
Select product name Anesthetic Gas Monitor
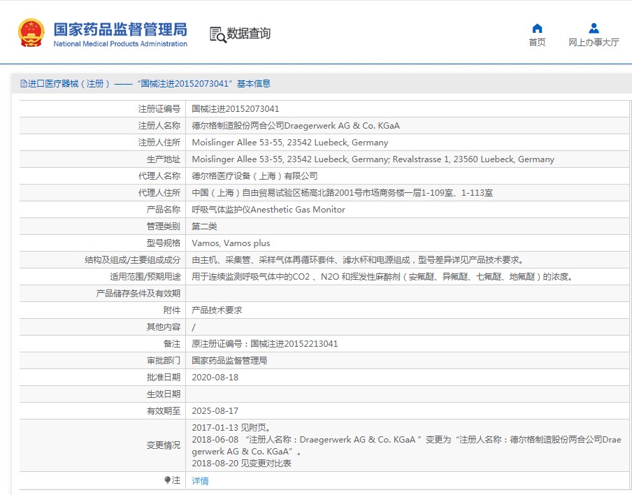tap(268, 210)
